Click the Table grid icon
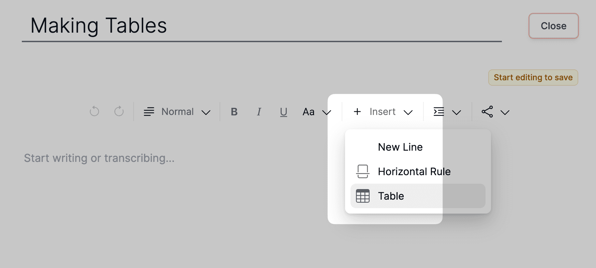The image size is (596, 268). (362, 196)
